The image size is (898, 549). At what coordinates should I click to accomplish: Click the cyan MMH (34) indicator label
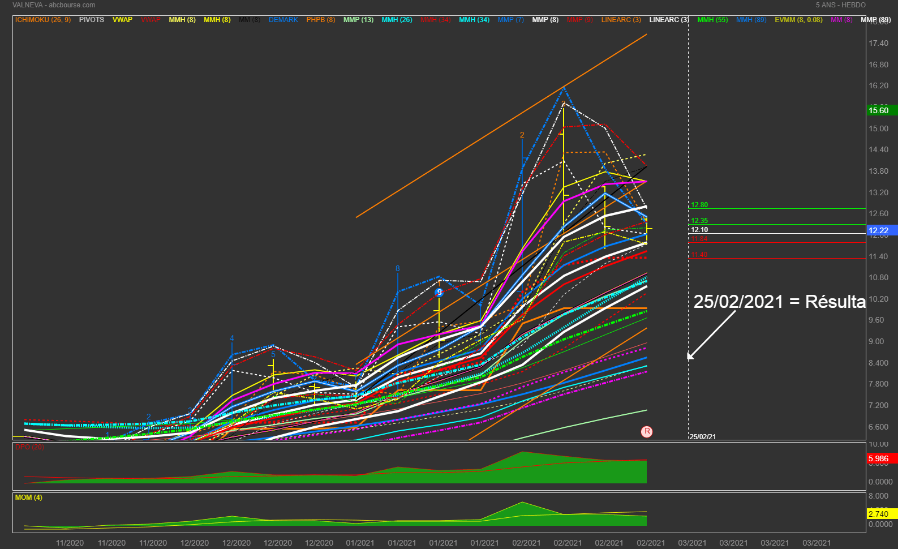coord(474,20)
